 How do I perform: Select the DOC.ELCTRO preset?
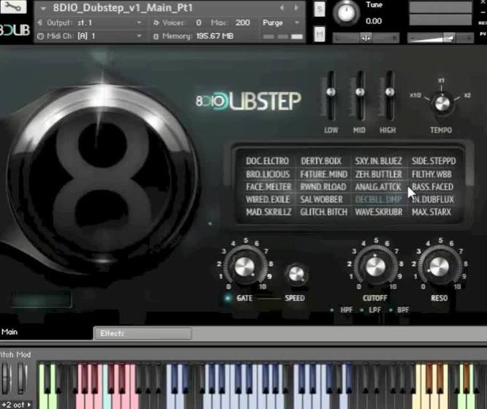pyautogui.click(x=268, y=161)
